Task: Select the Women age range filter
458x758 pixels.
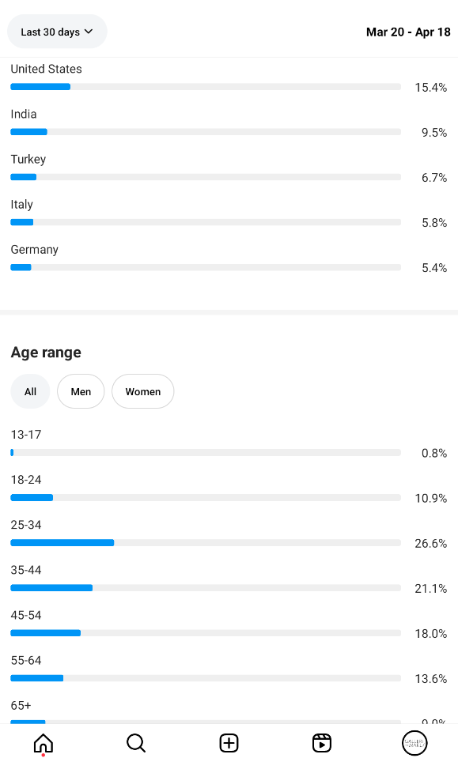Action: point(142,391)
